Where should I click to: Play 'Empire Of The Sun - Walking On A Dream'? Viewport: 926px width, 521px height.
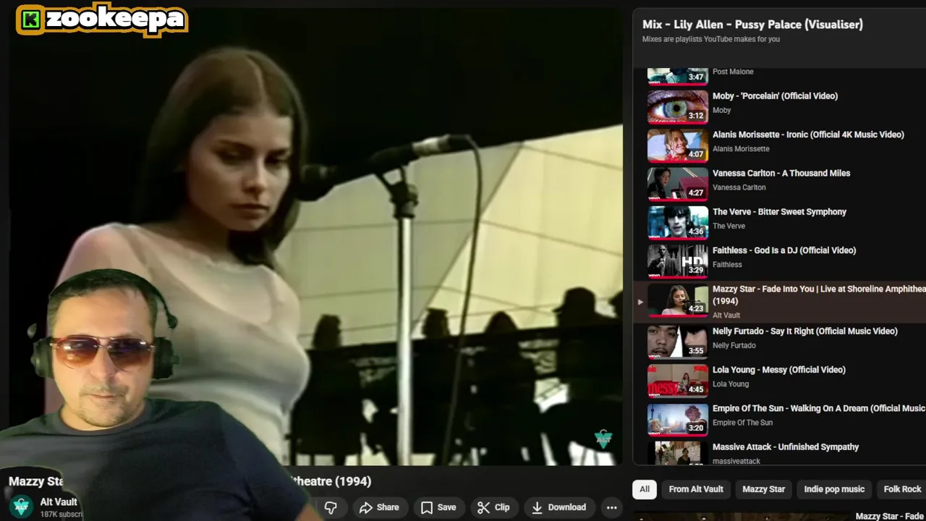pyautogui.click(x=819, y=408)
